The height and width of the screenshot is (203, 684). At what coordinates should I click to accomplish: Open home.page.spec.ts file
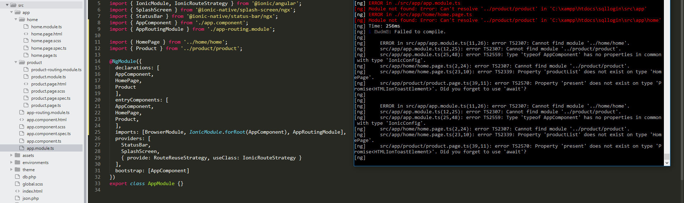click(x=49, y=48)
